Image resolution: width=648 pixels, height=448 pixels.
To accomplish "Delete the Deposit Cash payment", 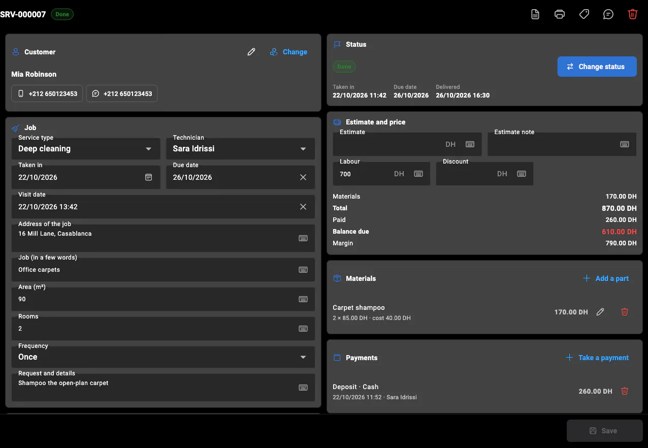I will 625,391.
